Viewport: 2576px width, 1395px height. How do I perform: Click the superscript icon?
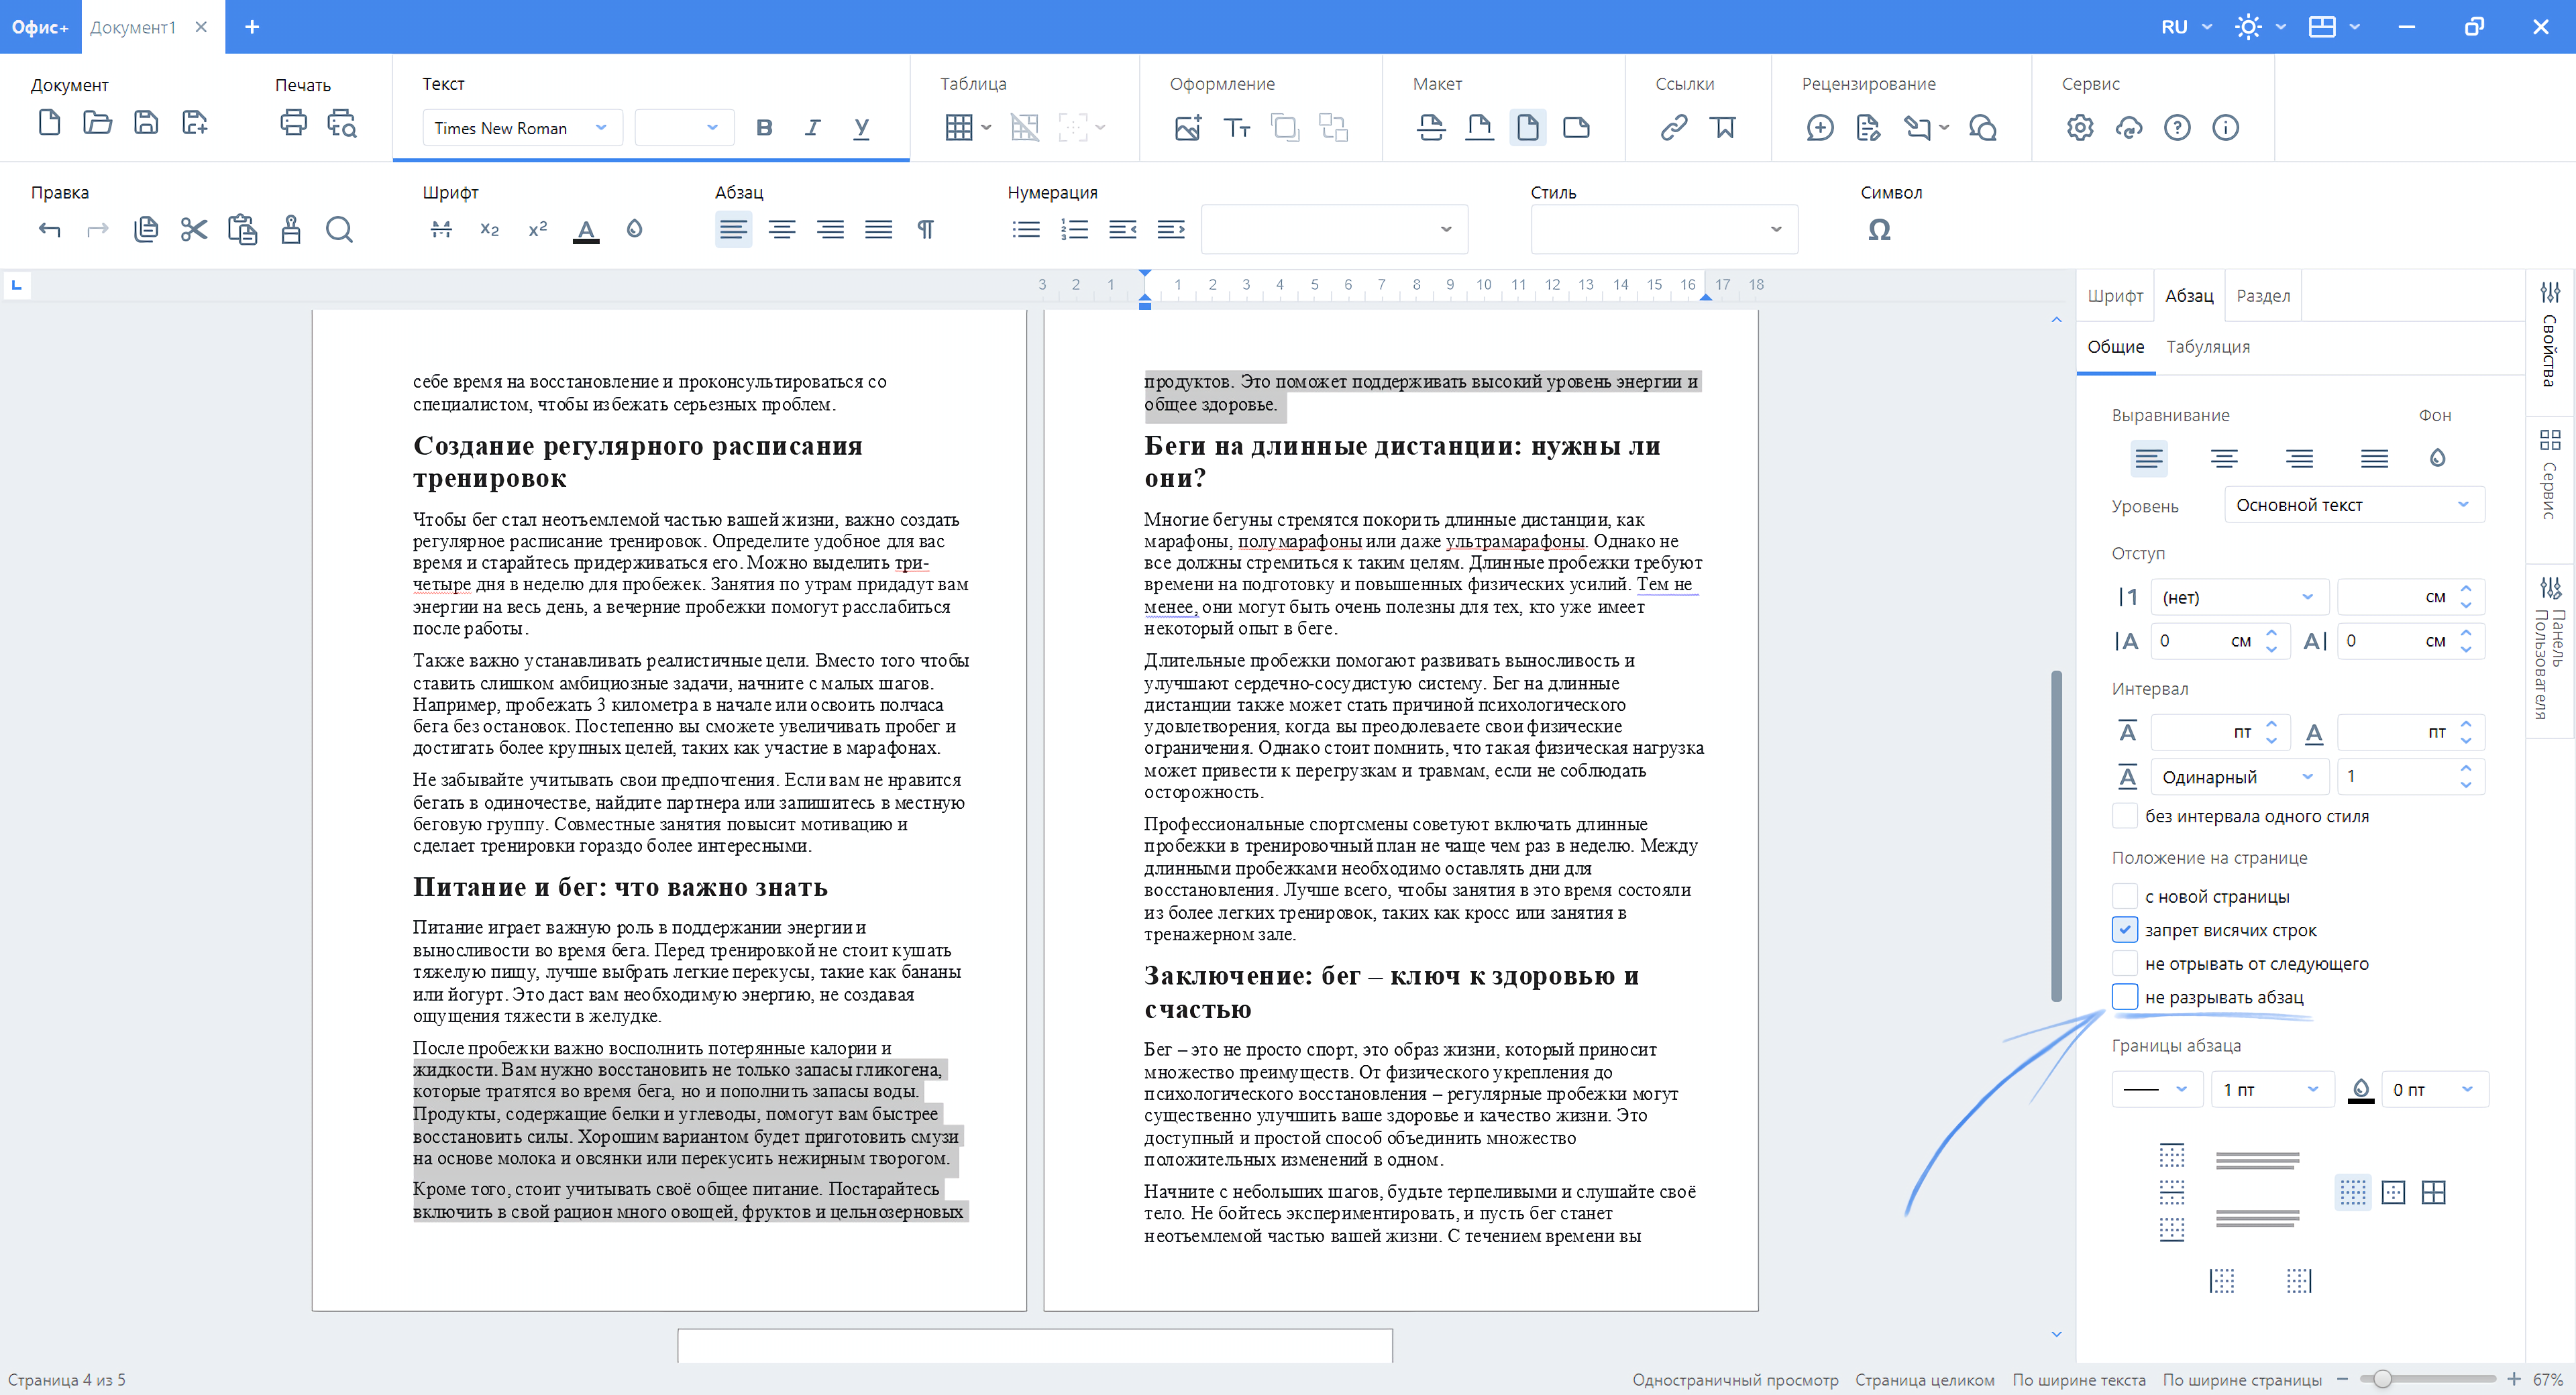[537, 230]
